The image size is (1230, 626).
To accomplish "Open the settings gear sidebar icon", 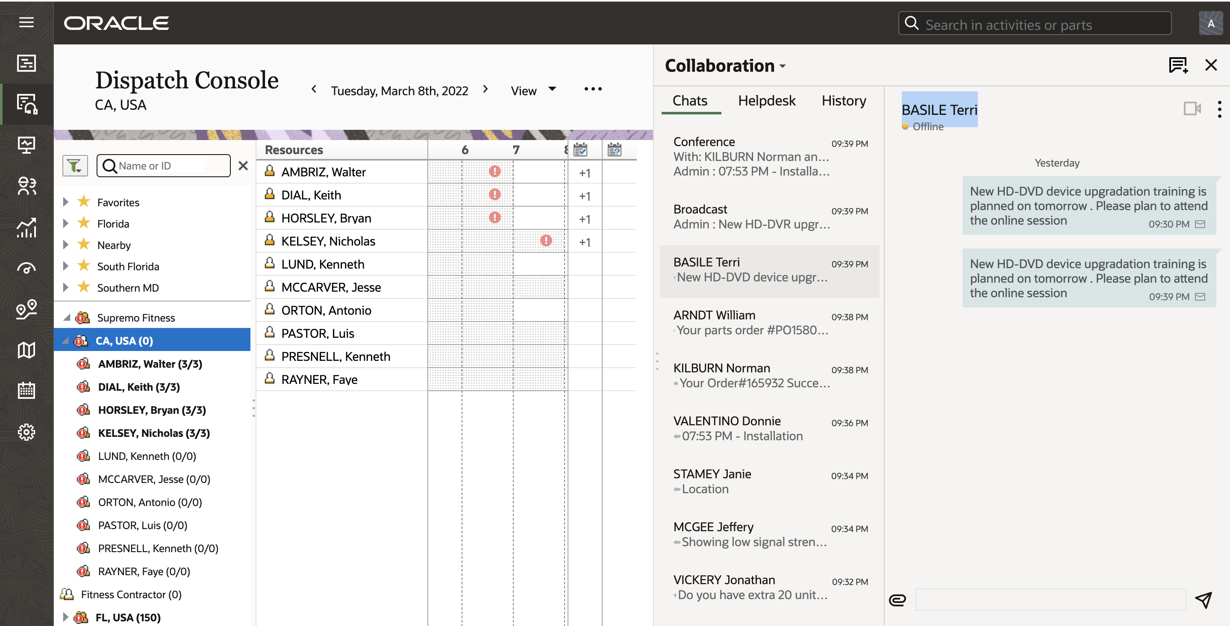I will coord(26,432).
